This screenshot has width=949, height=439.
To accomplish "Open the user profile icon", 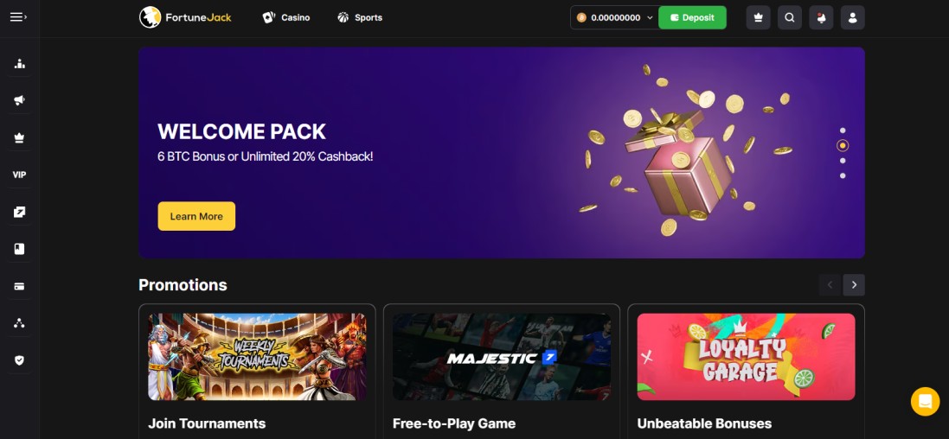I will pos(852,17).
